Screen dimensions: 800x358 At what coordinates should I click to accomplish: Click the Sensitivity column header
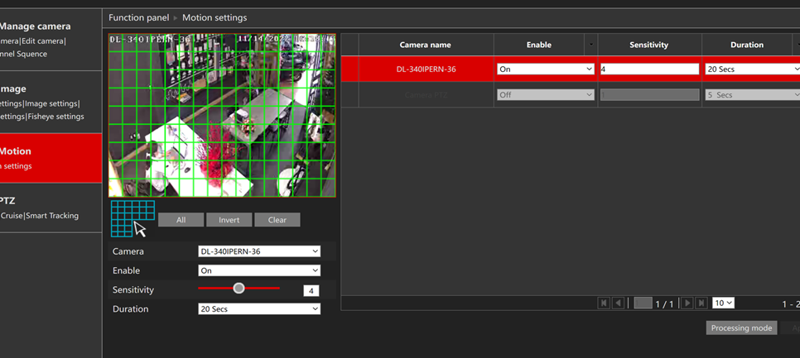[649, 45]
